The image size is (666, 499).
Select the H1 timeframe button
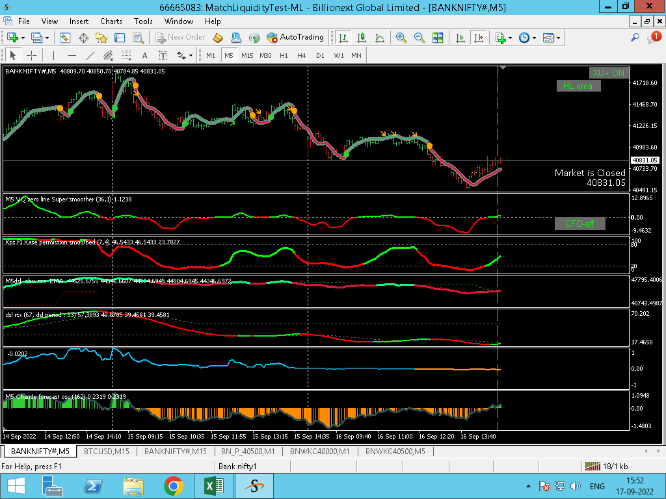coord(284,55)
